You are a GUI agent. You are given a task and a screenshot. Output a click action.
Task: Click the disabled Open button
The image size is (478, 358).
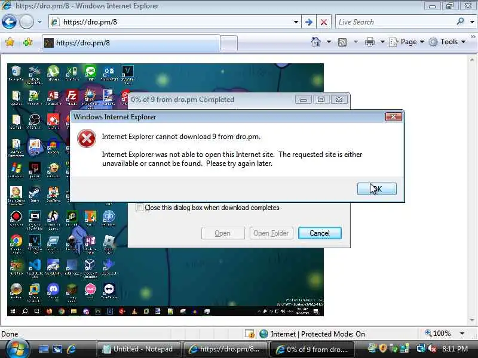point(223,233)
